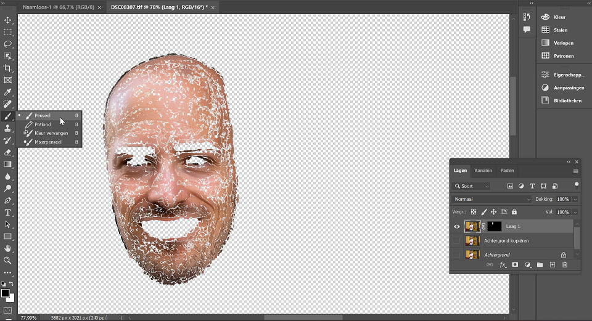Click the delete layer trash icon
Image resolution: width=592 pixels, height=321 pixels.
tap(564, 265)
